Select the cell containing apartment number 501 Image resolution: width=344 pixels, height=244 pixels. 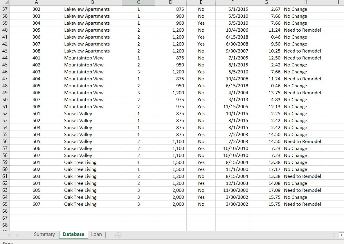coord(36,113)
